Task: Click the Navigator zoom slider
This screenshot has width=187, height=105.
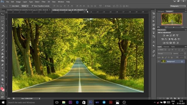Action: 174,27
